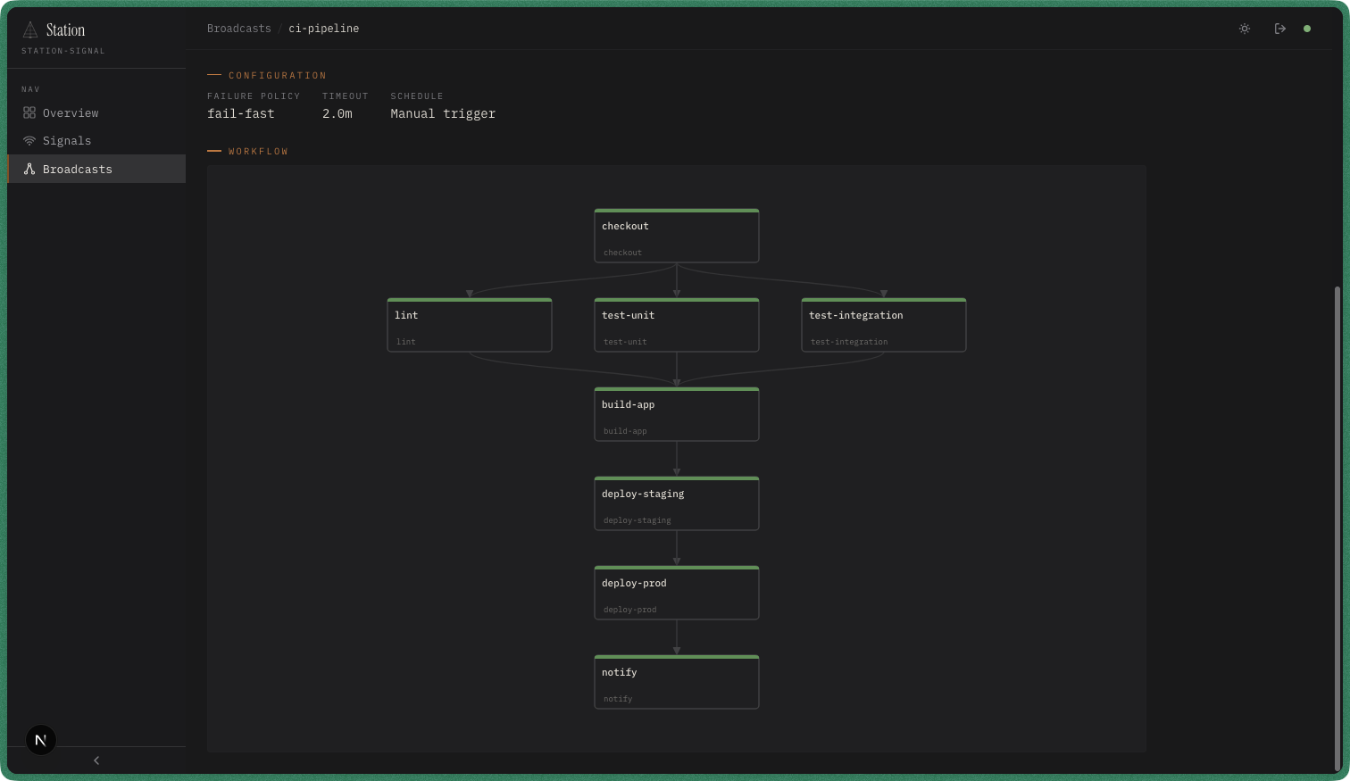Click the notify node at the bottom

pos(676,682)
